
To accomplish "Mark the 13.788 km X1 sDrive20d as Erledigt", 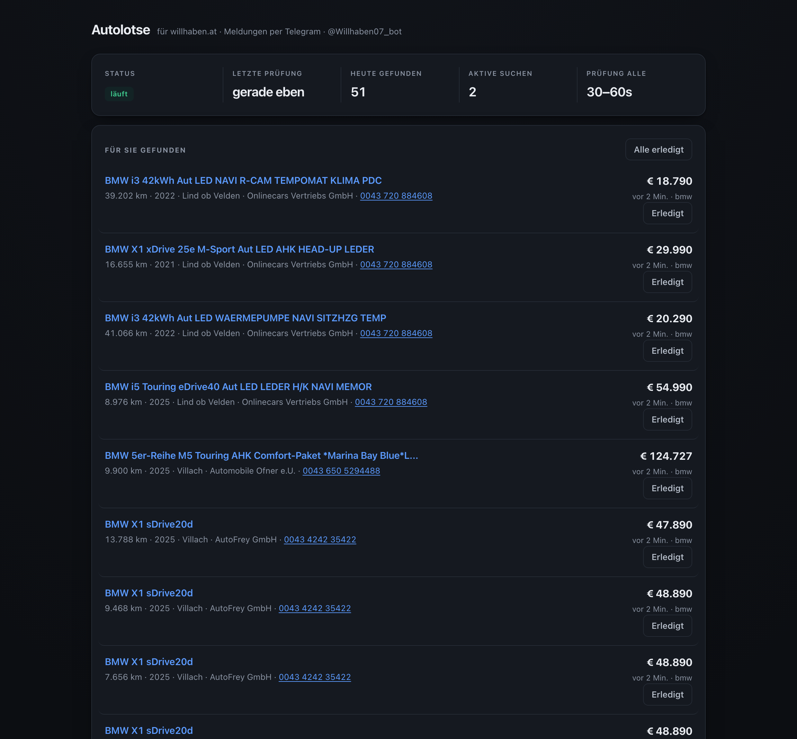I will [667, 557].
